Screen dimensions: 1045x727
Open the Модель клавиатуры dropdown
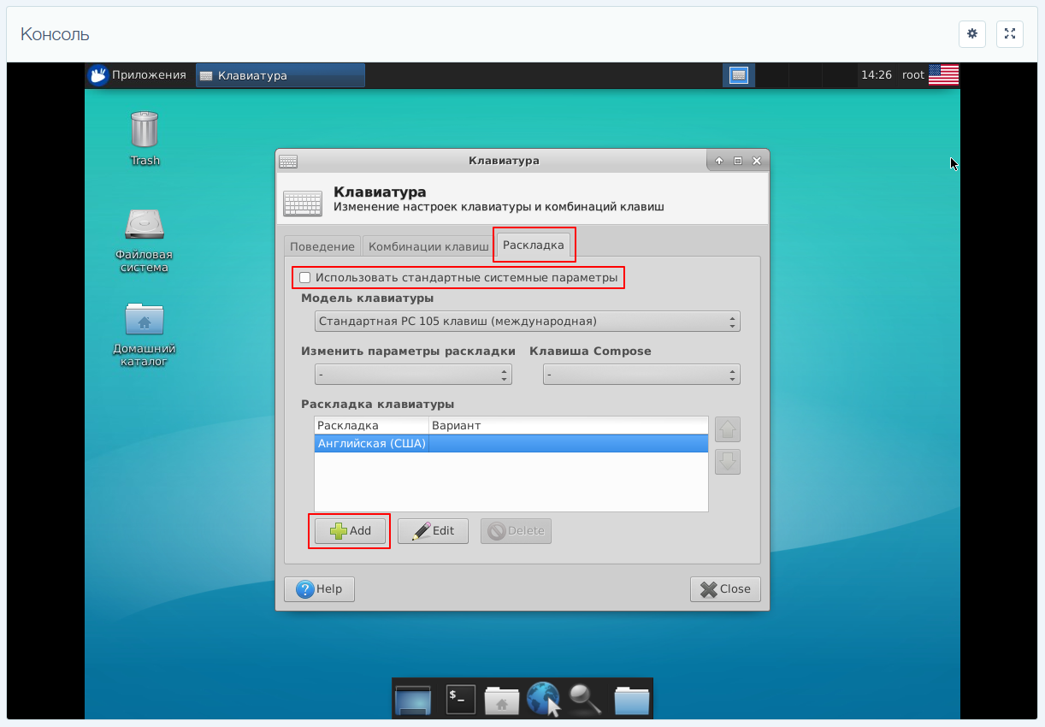(527, 322)
